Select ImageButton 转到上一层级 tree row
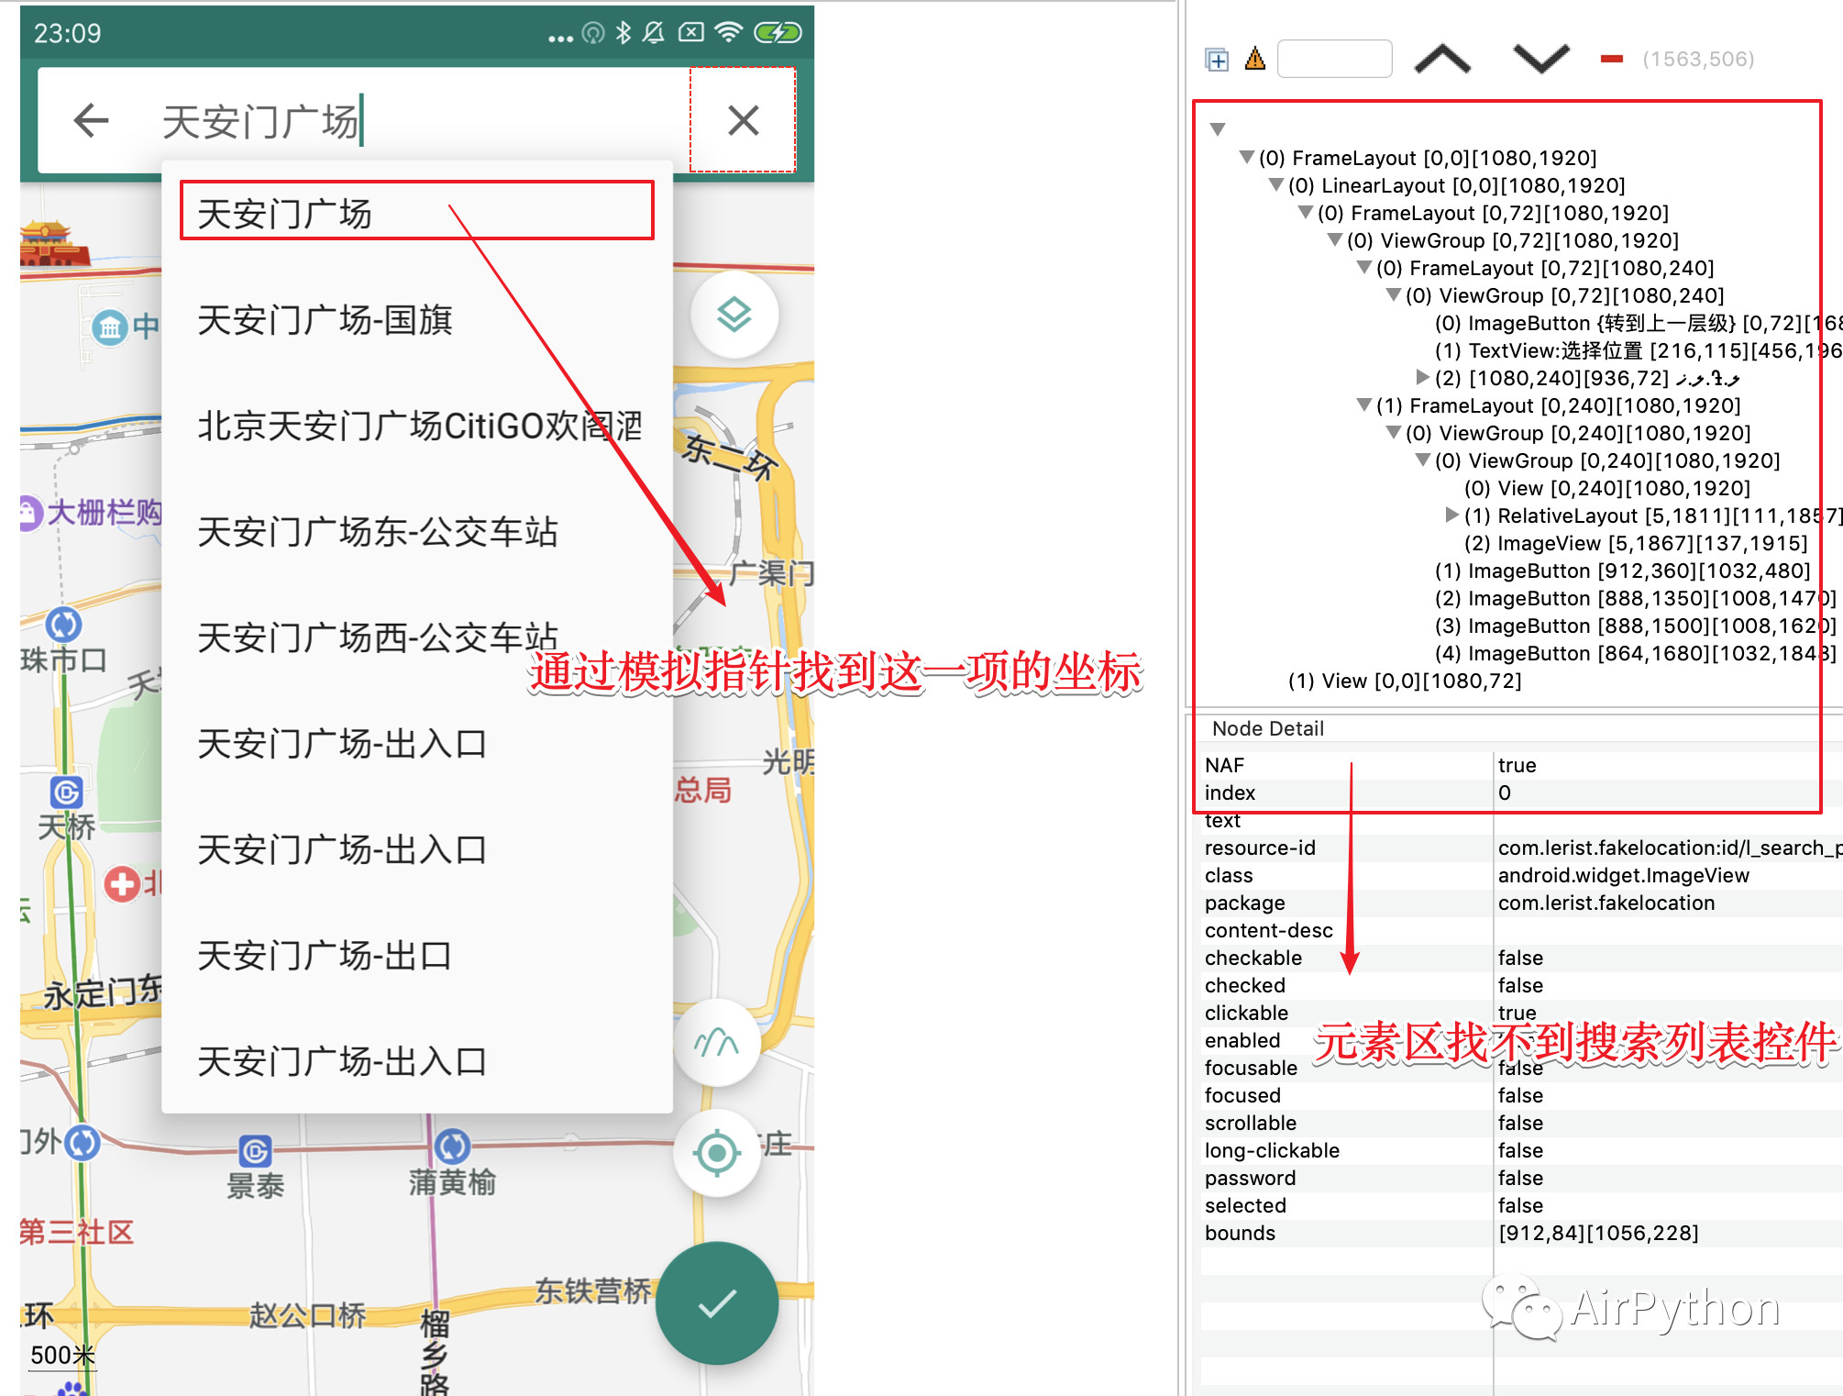The height and width of the screenshot is (1396, 1843). (x=1638, y=323)
